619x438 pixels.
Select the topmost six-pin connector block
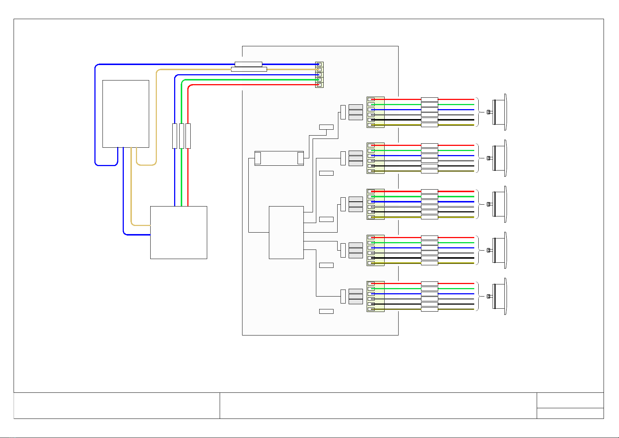click(x=375, y=112)
